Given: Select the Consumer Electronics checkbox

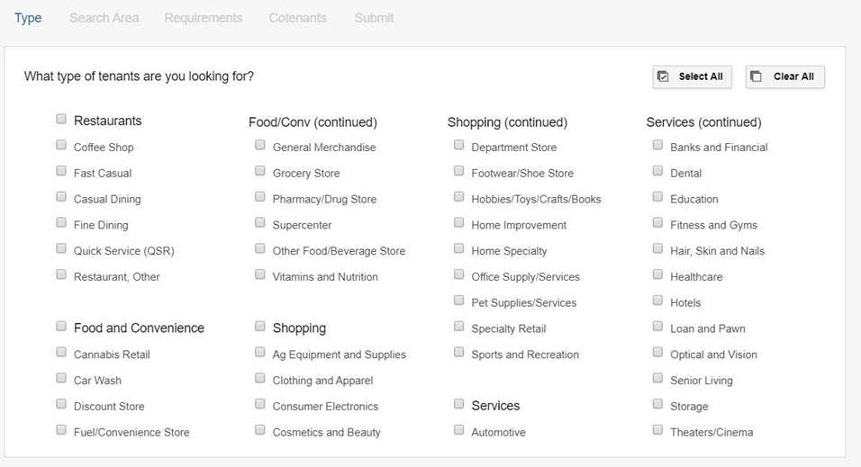Looking at the screenshot, I should click(x=260, y=404).
